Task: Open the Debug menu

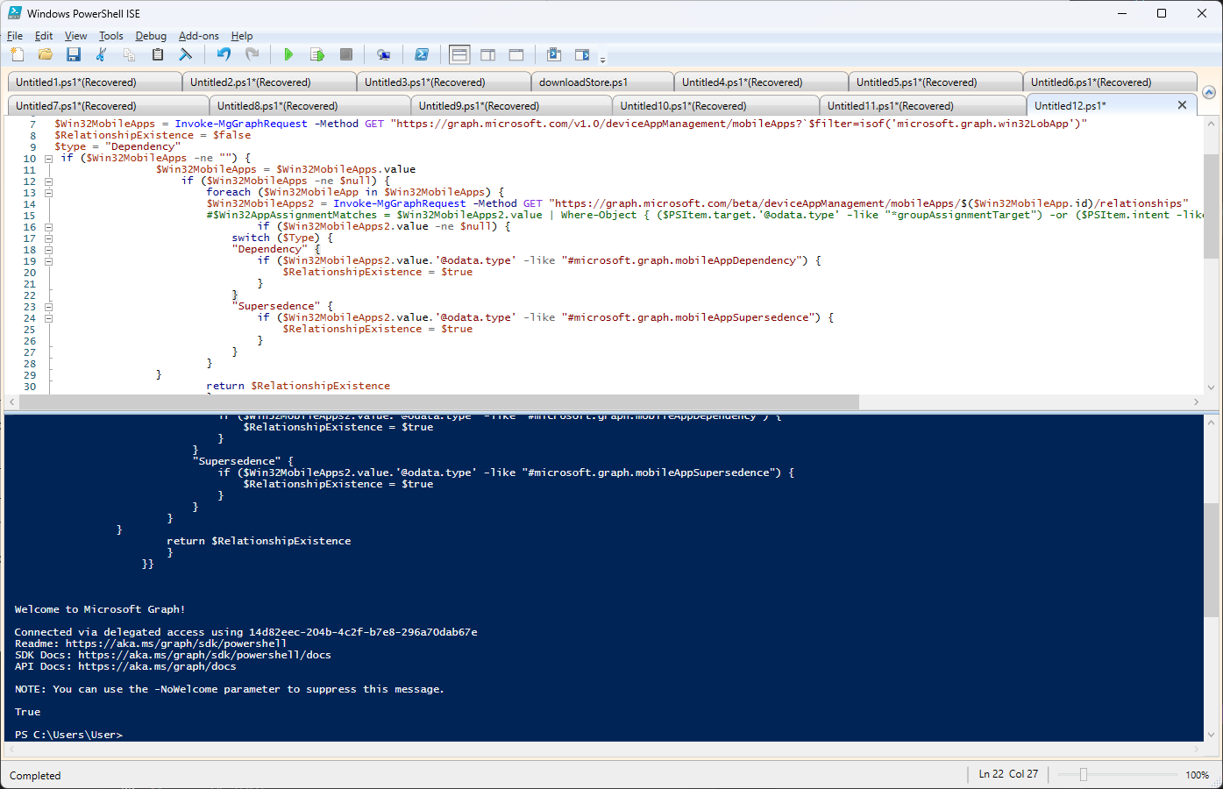Action: pos(151,36)
